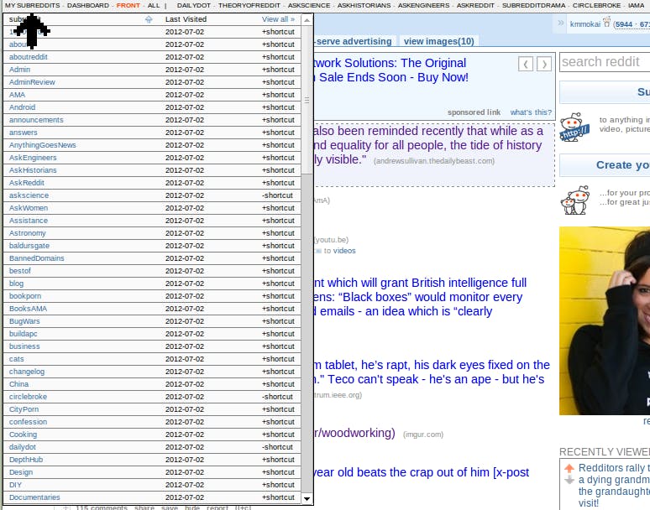Open the baldursgate subreddit link
This screenshot has width=650, height=510.
(x=29, y=246)
